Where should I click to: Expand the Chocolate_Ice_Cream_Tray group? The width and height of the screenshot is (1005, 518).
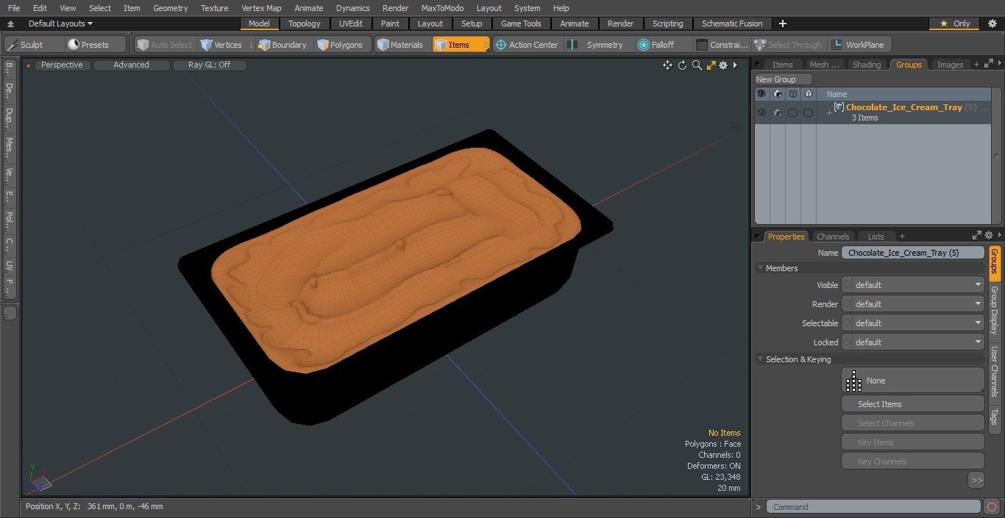click(x=829, y=112)
